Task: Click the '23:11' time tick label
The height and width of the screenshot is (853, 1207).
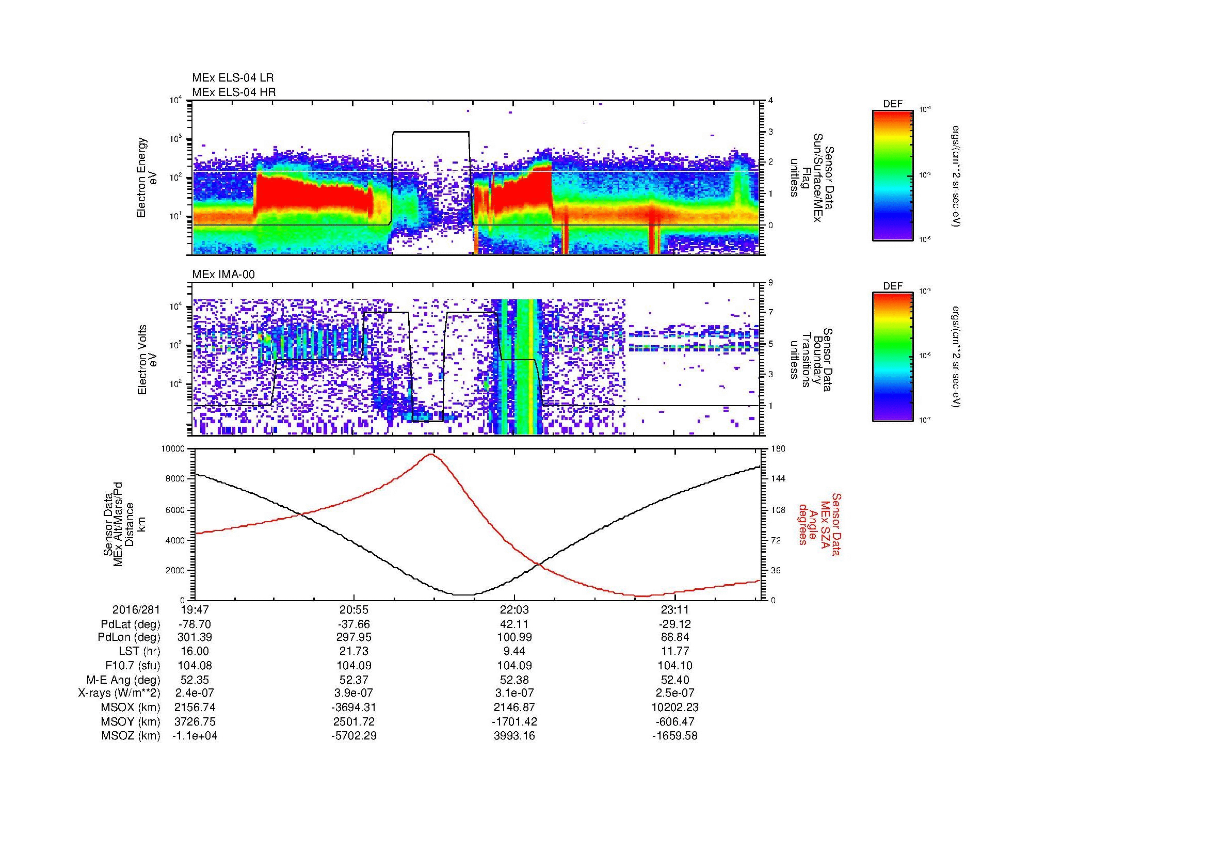Action: coord(674,610)
